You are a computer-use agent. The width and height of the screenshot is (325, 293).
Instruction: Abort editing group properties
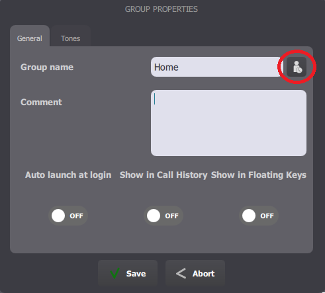195,273
